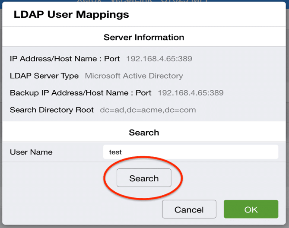Click the Backup IP Address/Host Name label

click(x=80, y=93)
